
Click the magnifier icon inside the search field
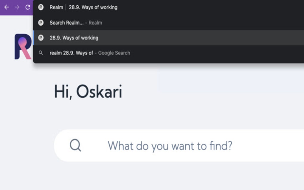tap(75, 145)
